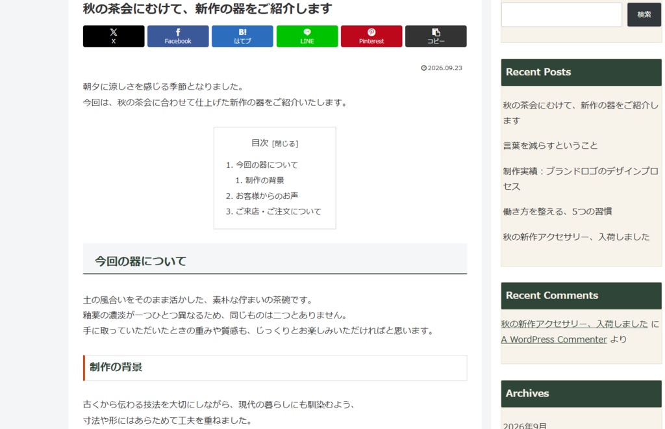This screenshot has width=665, height=429.
Task: Jump to ご来店・ご注文について in the contents
Action: 278,211
